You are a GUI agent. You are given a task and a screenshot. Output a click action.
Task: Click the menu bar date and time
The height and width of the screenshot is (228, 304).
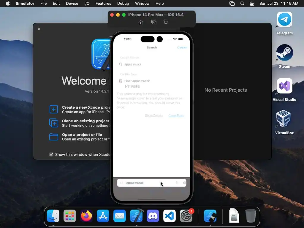tap(279, 4)
